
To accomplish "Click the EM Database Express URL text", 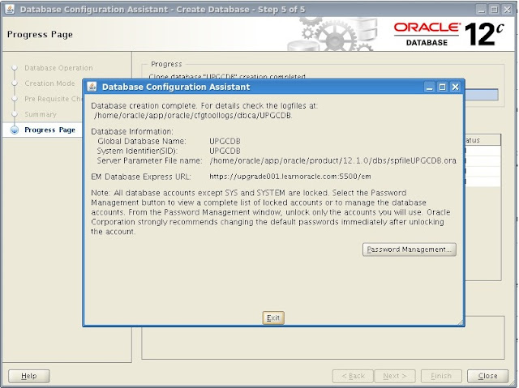I will pos(290,177).
